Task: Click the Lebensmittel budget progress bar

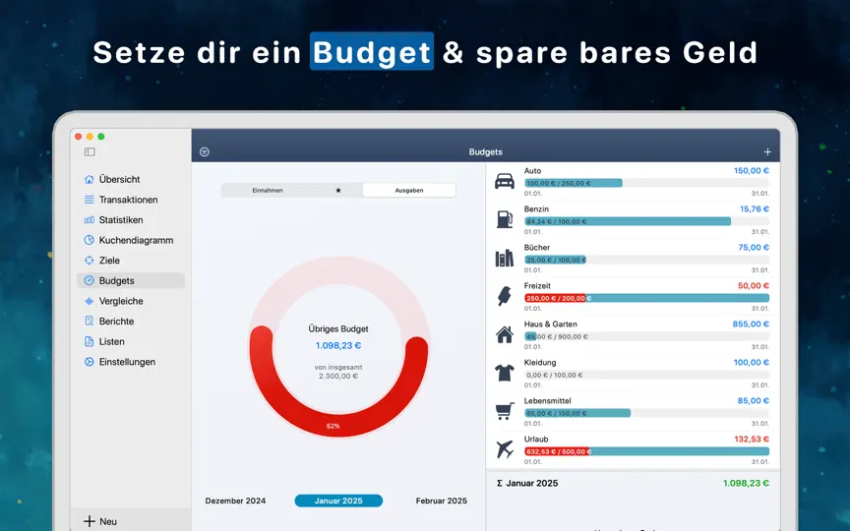Action: [x=646, y=413]
